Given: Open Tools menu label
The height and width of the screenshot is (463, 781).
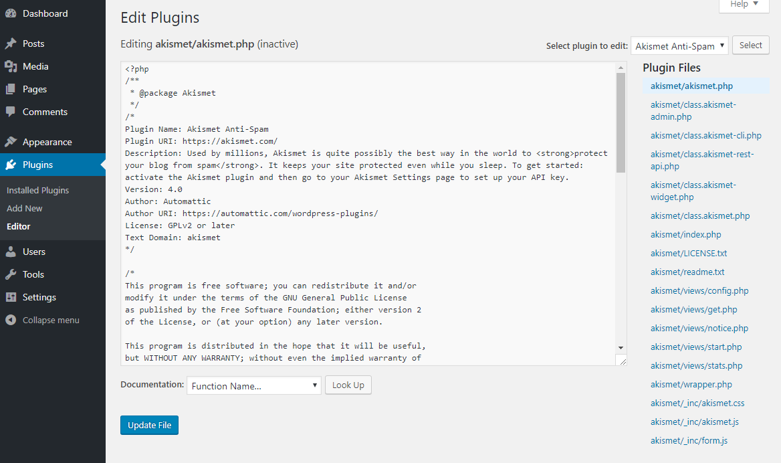Looking at the screenshot, I should click(x=33, y=274).
